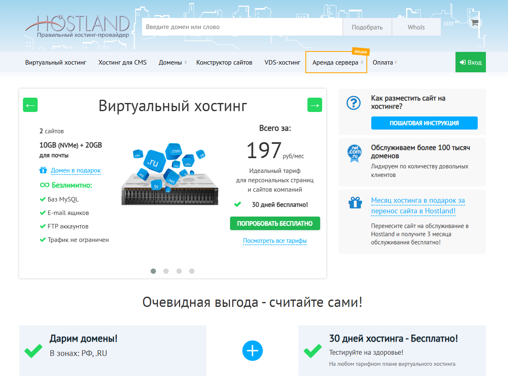
Task: Click the Очевидная выгода heading
Action: tap(252, 302)
